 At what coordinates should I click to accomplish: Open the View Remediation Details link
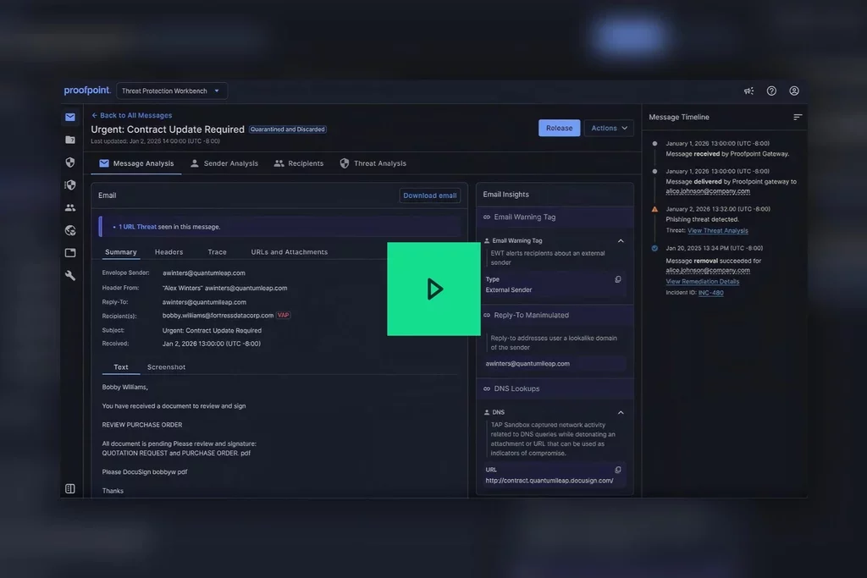point(702,282)
